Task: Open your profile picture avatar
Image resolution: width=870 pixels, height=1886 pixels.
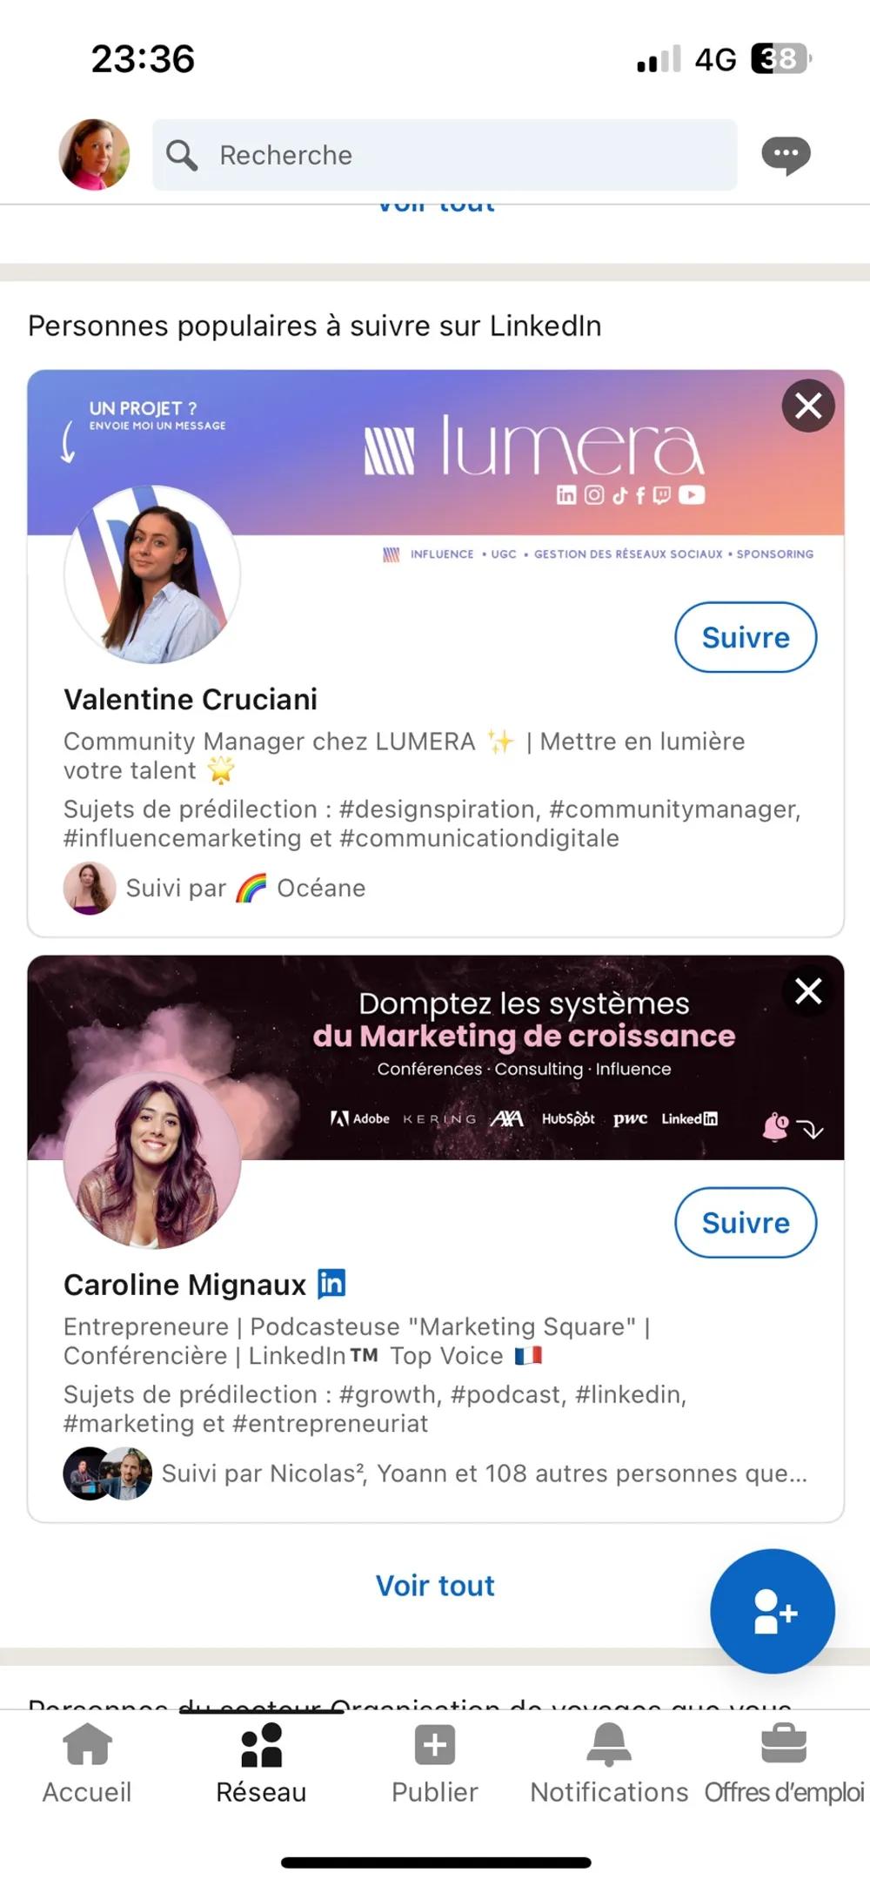Action: 94,155
